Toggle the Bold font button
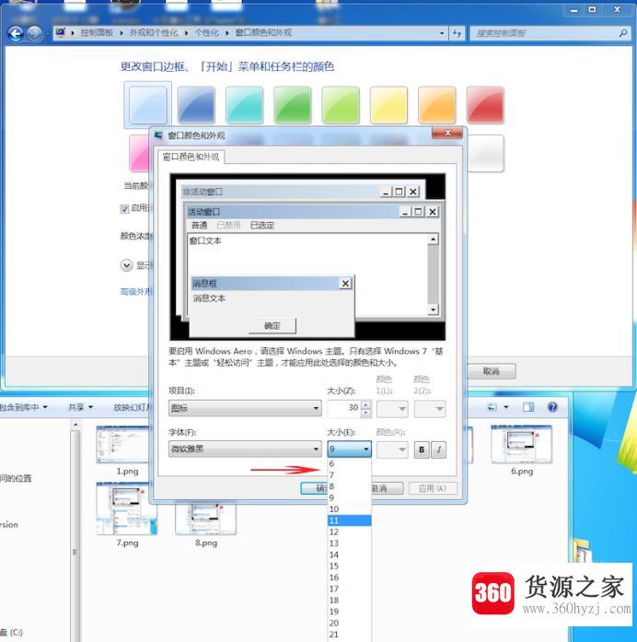Screen dimensions: 637x642 pyautogui.click(x=422, y=449)
